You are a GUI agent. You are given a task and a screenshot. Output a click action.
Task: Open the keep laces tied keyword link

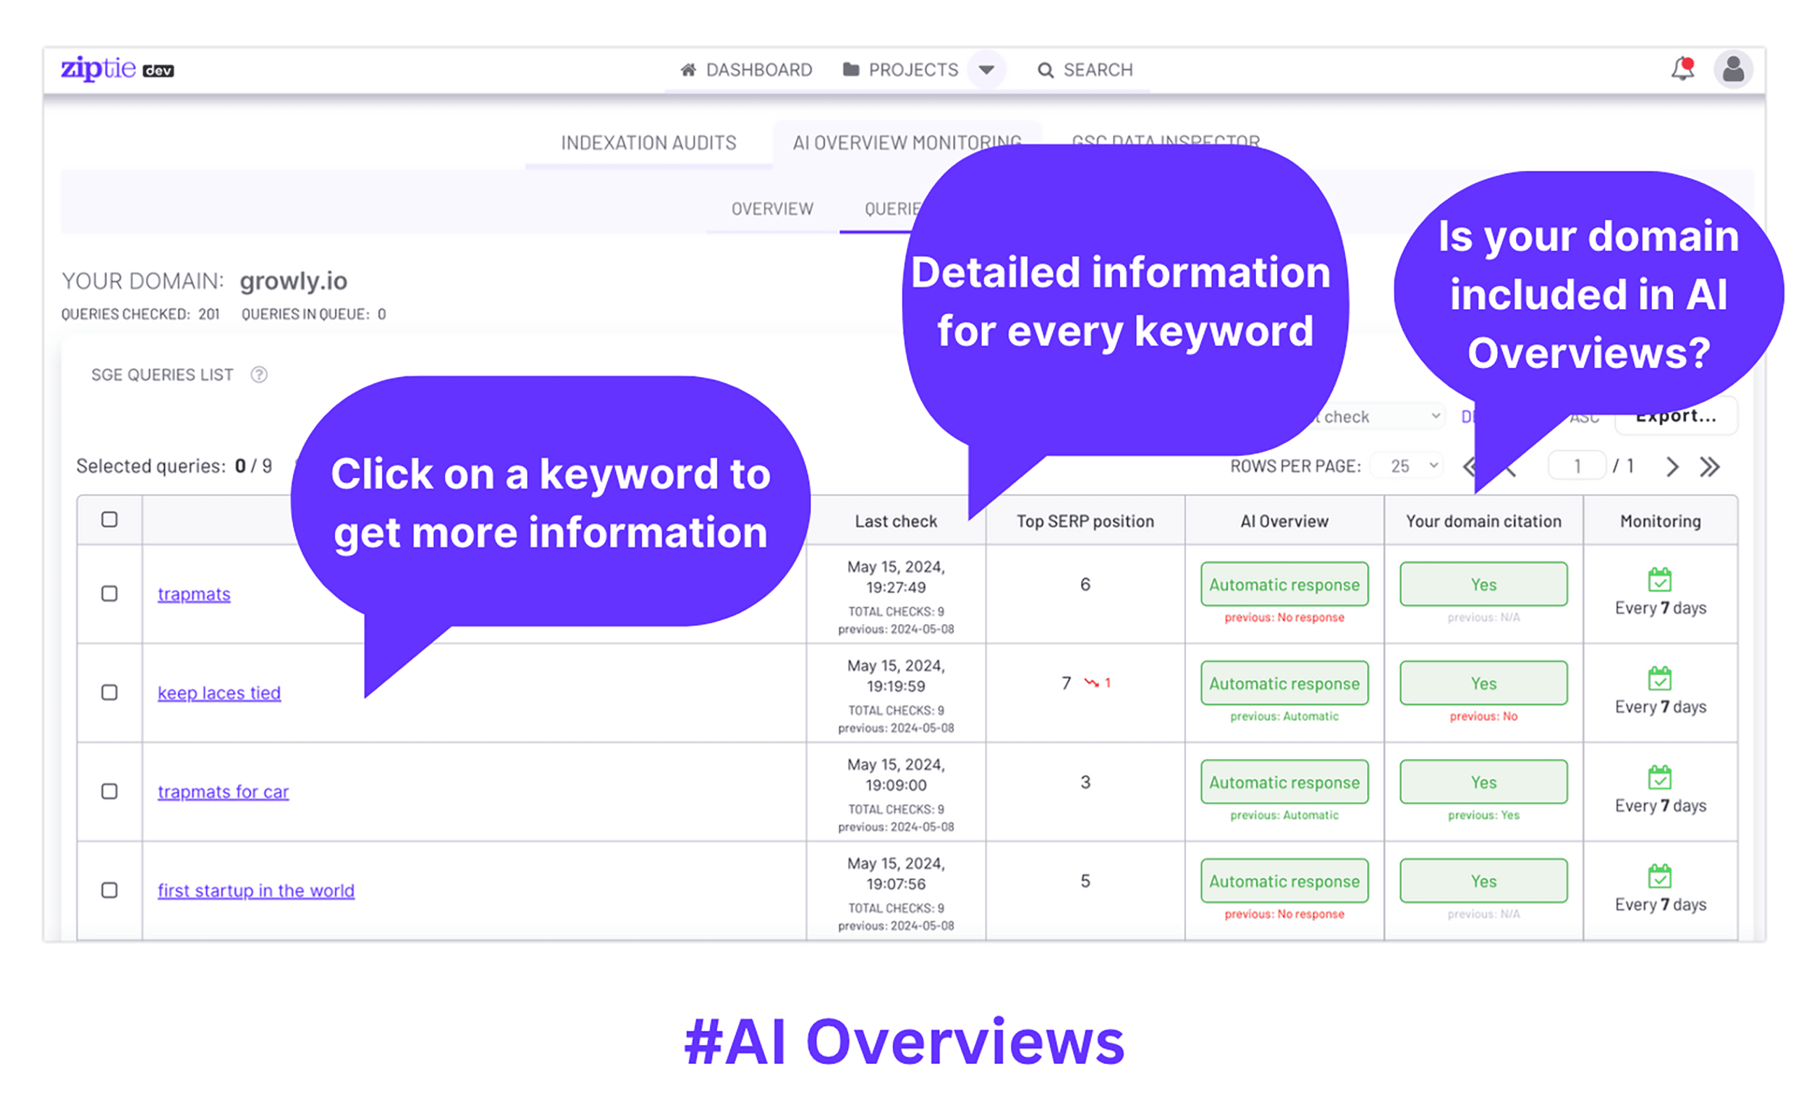(219, 693)
